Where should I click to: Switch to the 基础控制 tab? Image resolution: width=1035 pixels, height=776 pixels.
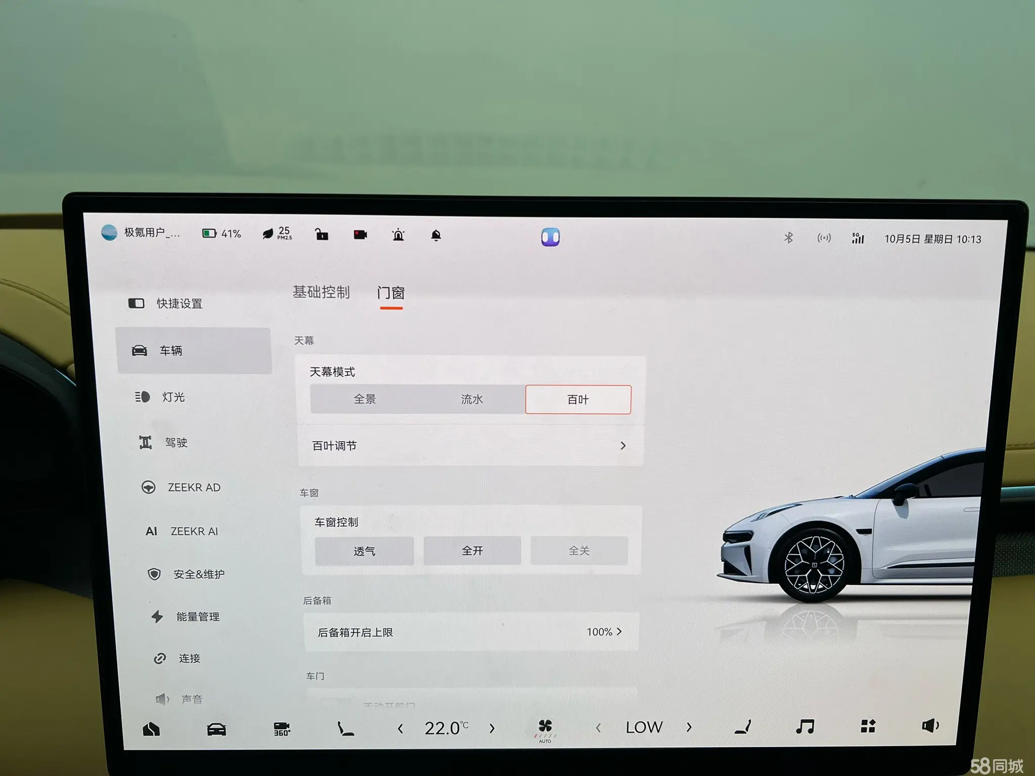pyautogui.click(x=321, y=293)
